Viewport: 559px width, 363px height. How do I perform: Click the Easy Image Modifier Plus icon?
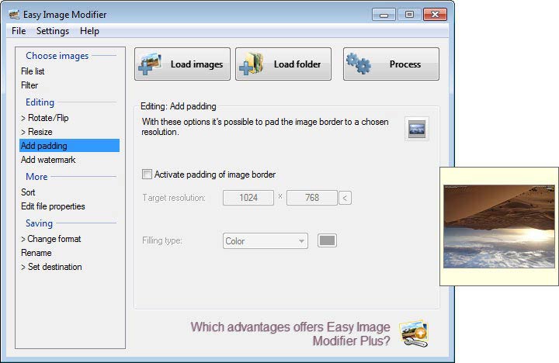413,333
